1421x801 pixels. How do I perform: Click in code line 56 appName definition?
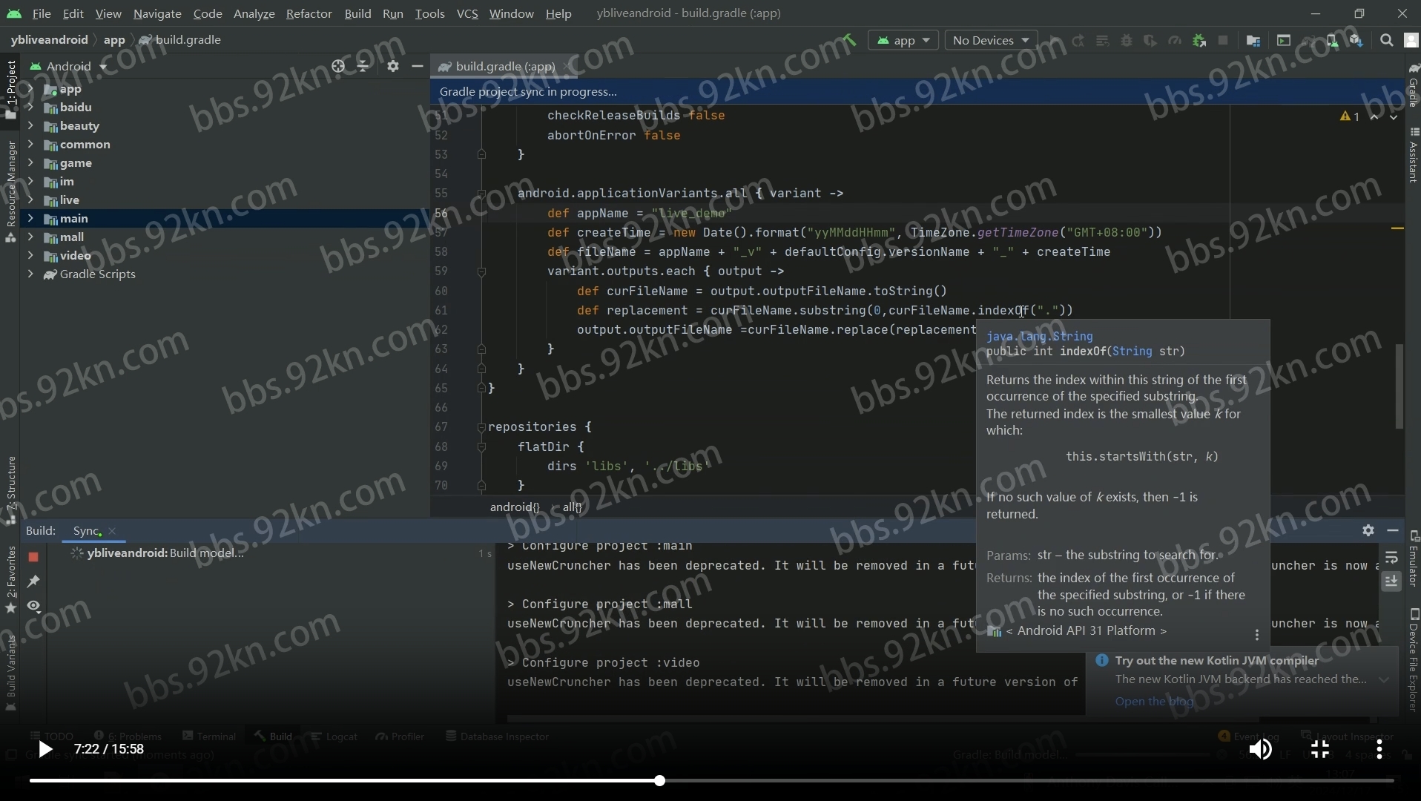click(x=639, y=213)
